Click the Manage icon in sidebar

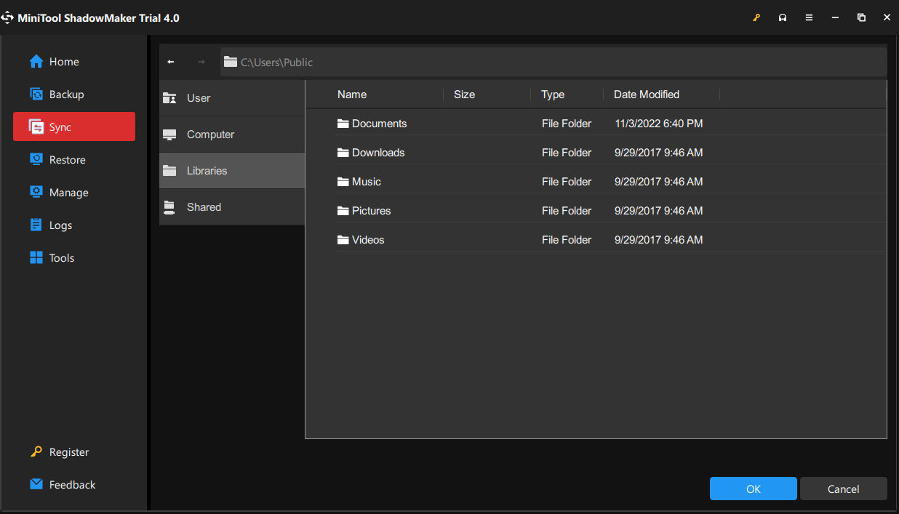36,192
